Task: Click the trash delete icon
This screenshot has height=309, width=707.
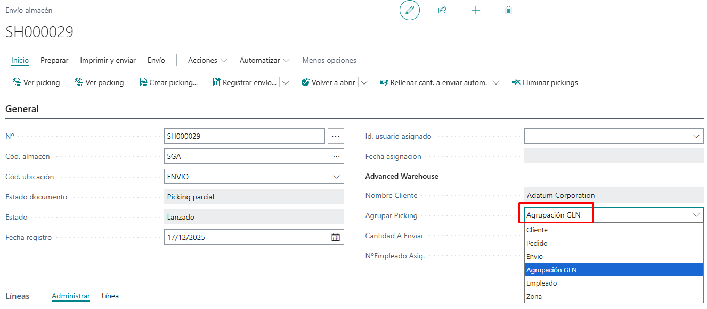Action: pos(508,11)
